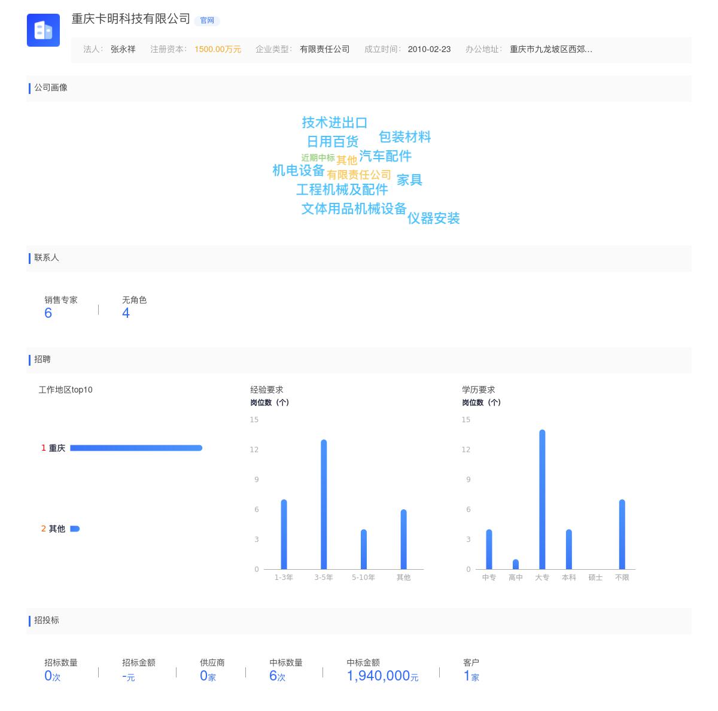Click the 经验要求 chart title
The width and height of the screenshot is (718, 711).
coord(267,390)
